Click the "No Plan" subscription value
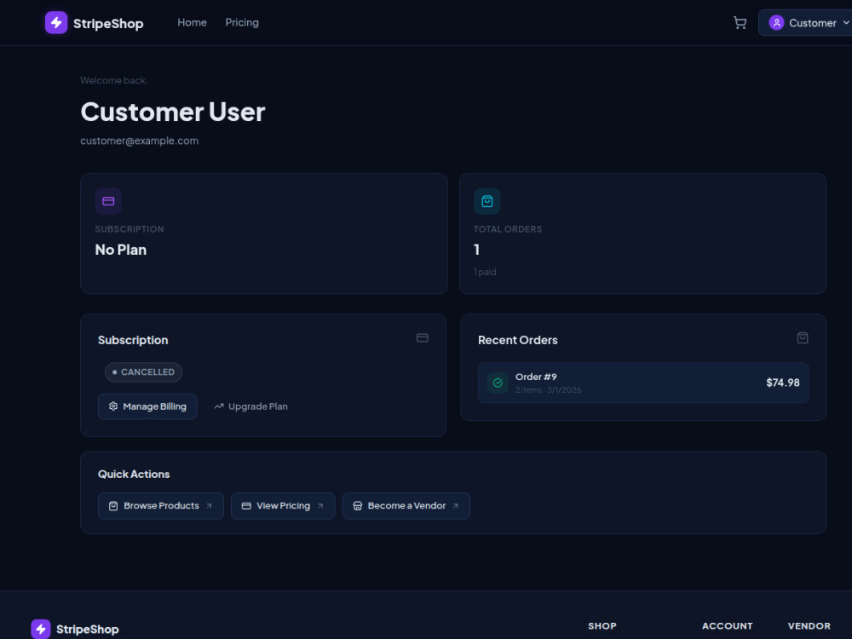Screen dimensions: 852x639 (121, 250)
